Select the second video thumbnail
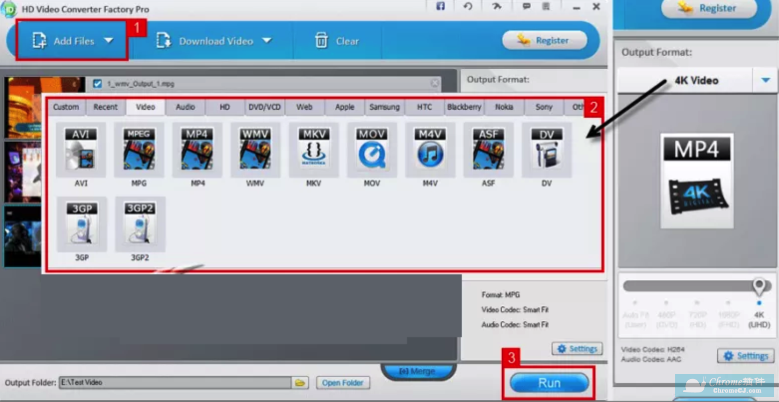779x402 pixels. click(x=23, y=172)
